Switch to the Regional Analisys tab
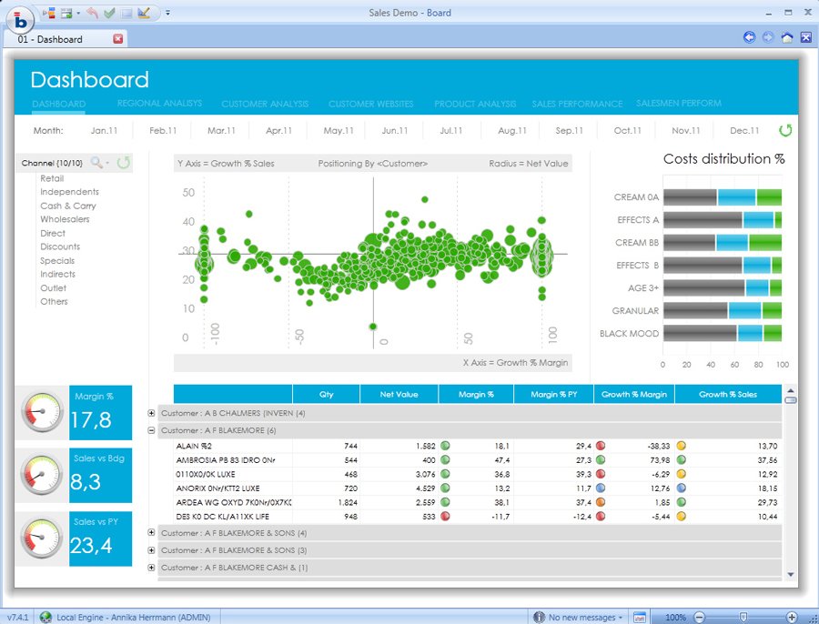Image resolution: width=819 pixels, height=624 pixels. pos(159,104)
